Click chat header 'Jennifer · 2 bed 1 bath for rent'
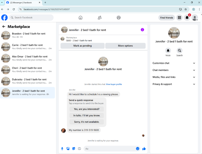The image size is (202, 154). pos(87,30)
